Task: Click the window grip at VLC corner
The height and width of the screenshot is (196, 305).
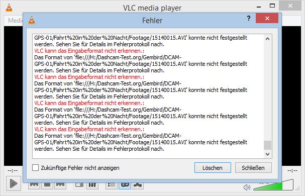Action: click(x=298, y=188)
